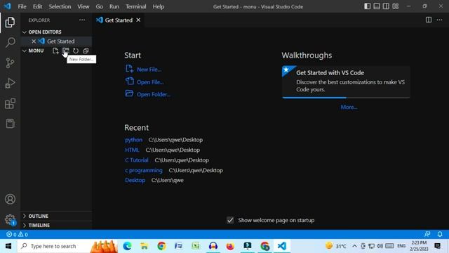Image resolution: width=449 pixels, height=253 pixels.
Task: Open the Selection menu
Action: click(x=60, y=6)
